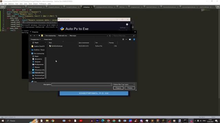Change view layout icon in file dialog
Image resolution: width=220 pixels, height=123 pixels.
[x=123, y=40]
